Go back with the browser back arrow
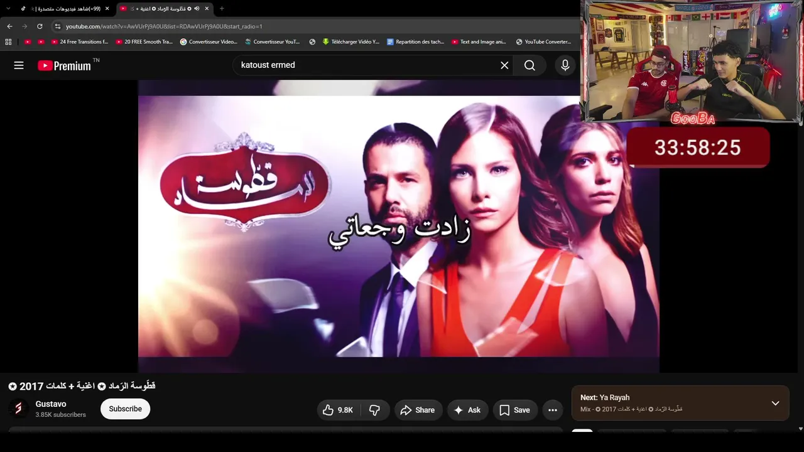The width and height of the screenshot is (804, 452). [x=9, y=26]
